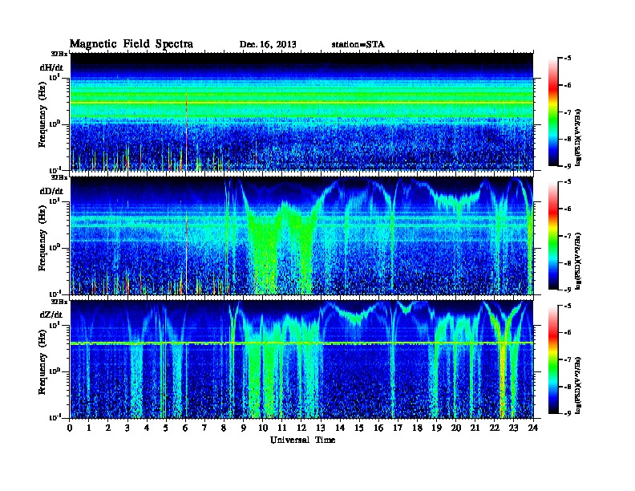Click hour 7 on the Universal Time axis
635x491 pixels.
pyautogui.click(x=204, y=428)
